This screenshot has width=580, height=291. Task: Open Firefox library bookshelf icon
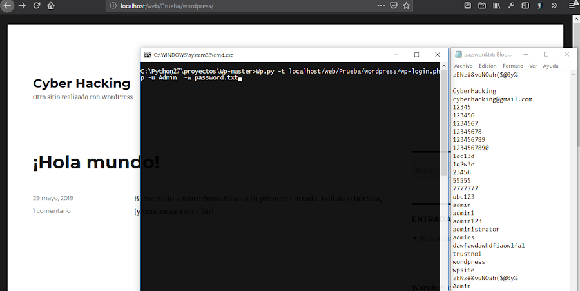tap(496, 6)
